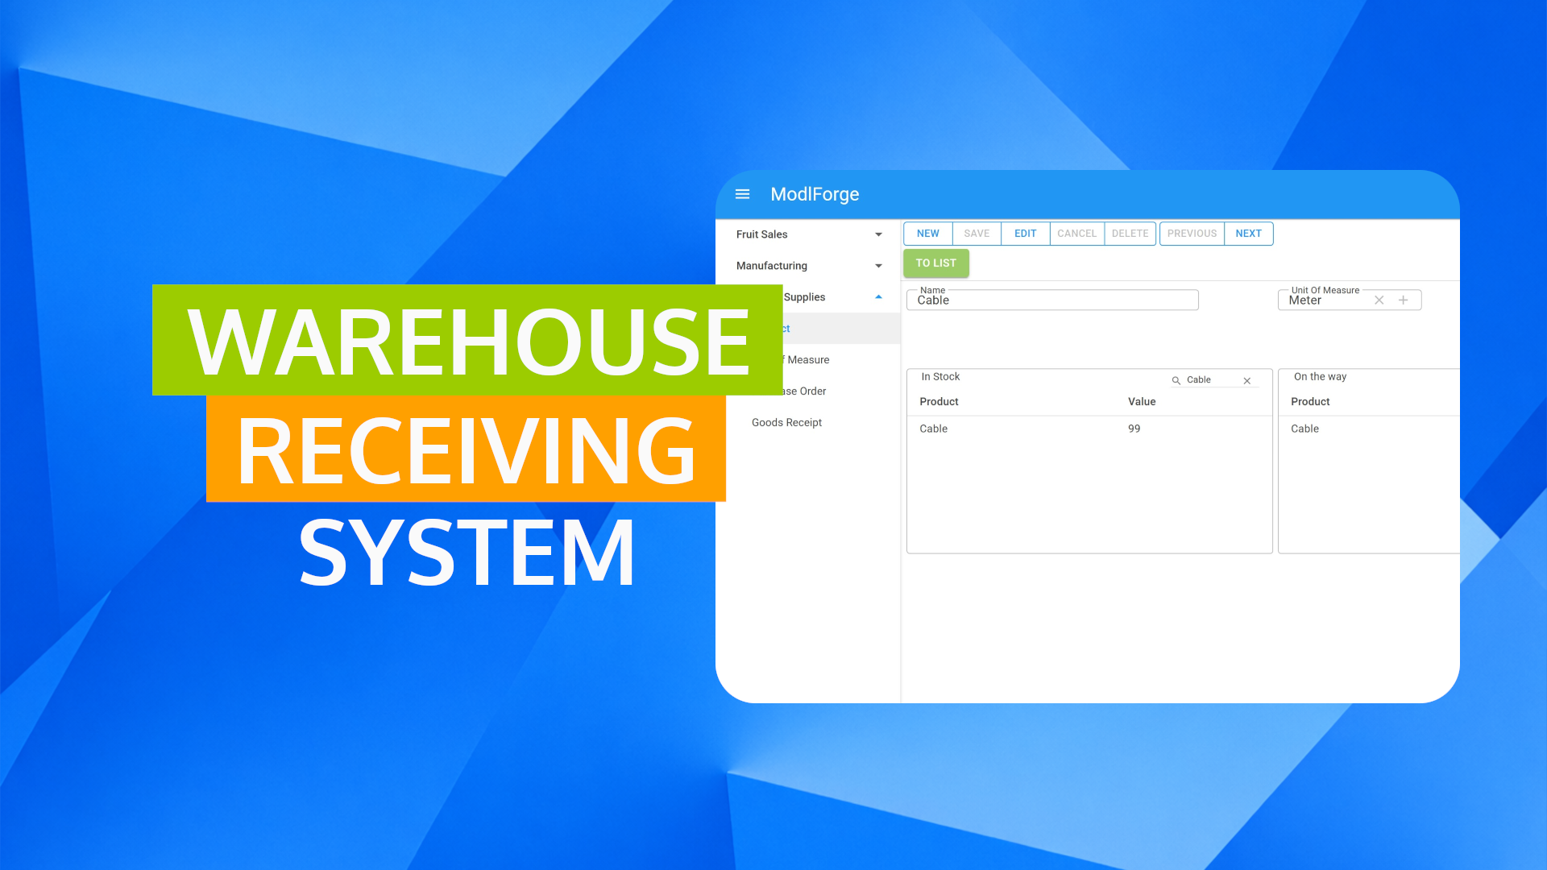The height and width of the screenshot is (870, 1547).
Task: Open Goods Receipt from the sidebar
Action: 786,422
